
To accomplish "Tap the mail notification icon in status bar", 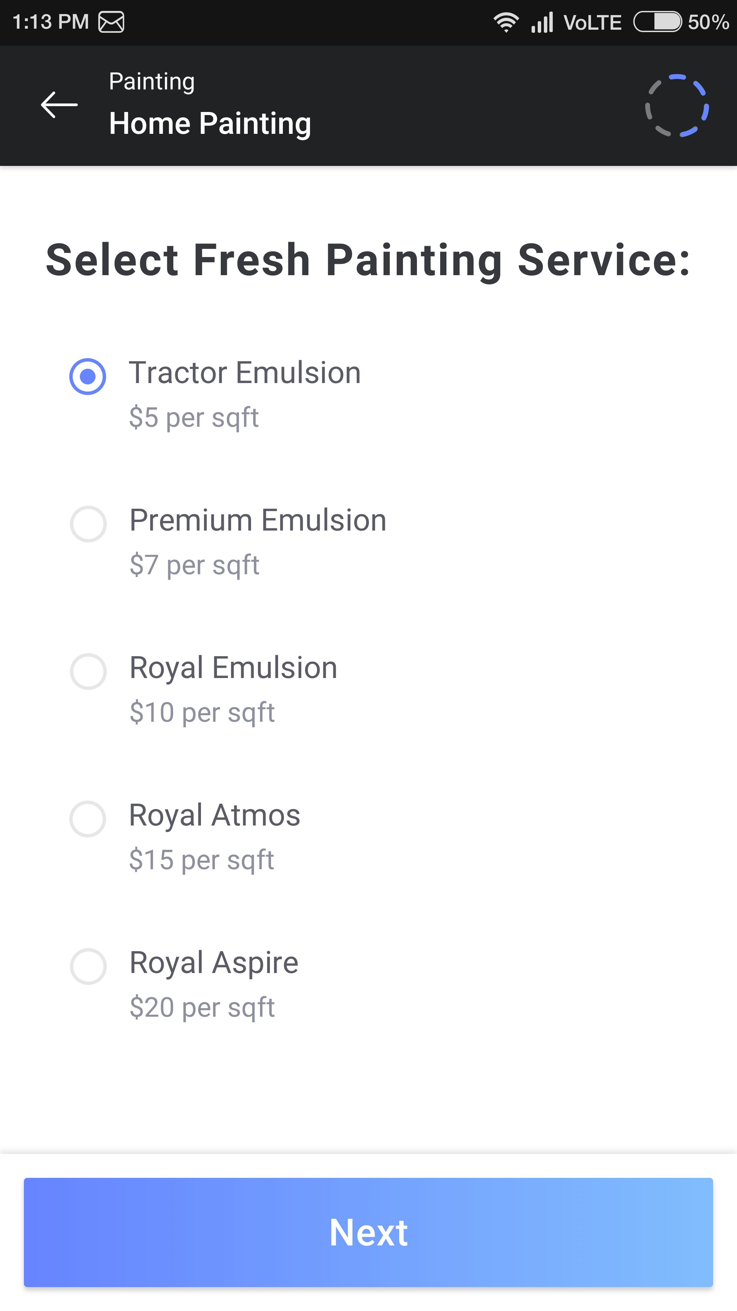I will [x=111, y=23].
